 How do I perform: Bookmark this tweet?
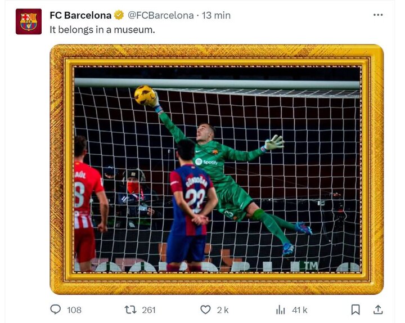point(355,309)
